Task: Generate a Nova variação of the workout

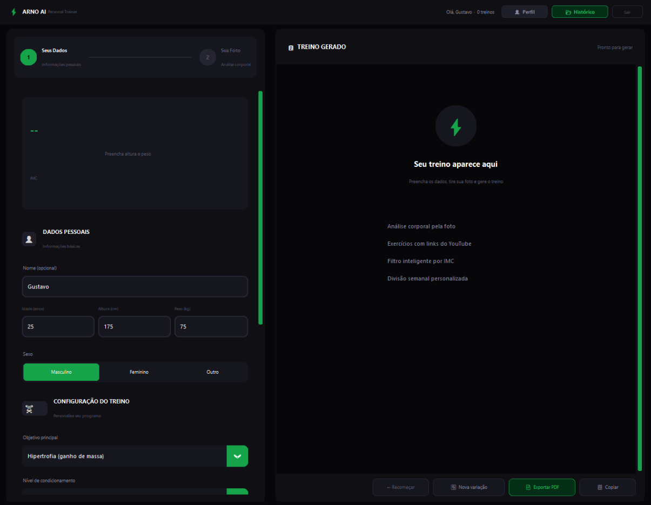Action: tap(469, 487)
